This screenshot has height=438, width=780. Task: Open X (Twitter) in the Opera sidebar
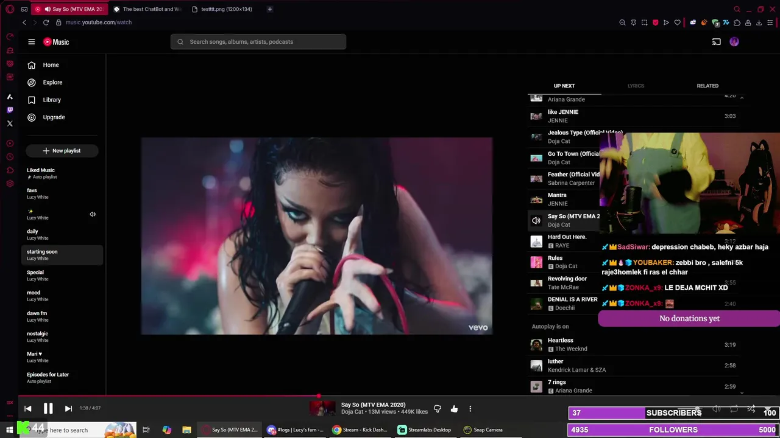click(10, 123)
